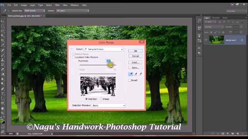Open the Normal blend mode dropdown
The width and height of the screenshot is (248, 139).
(x=214, y=27)
